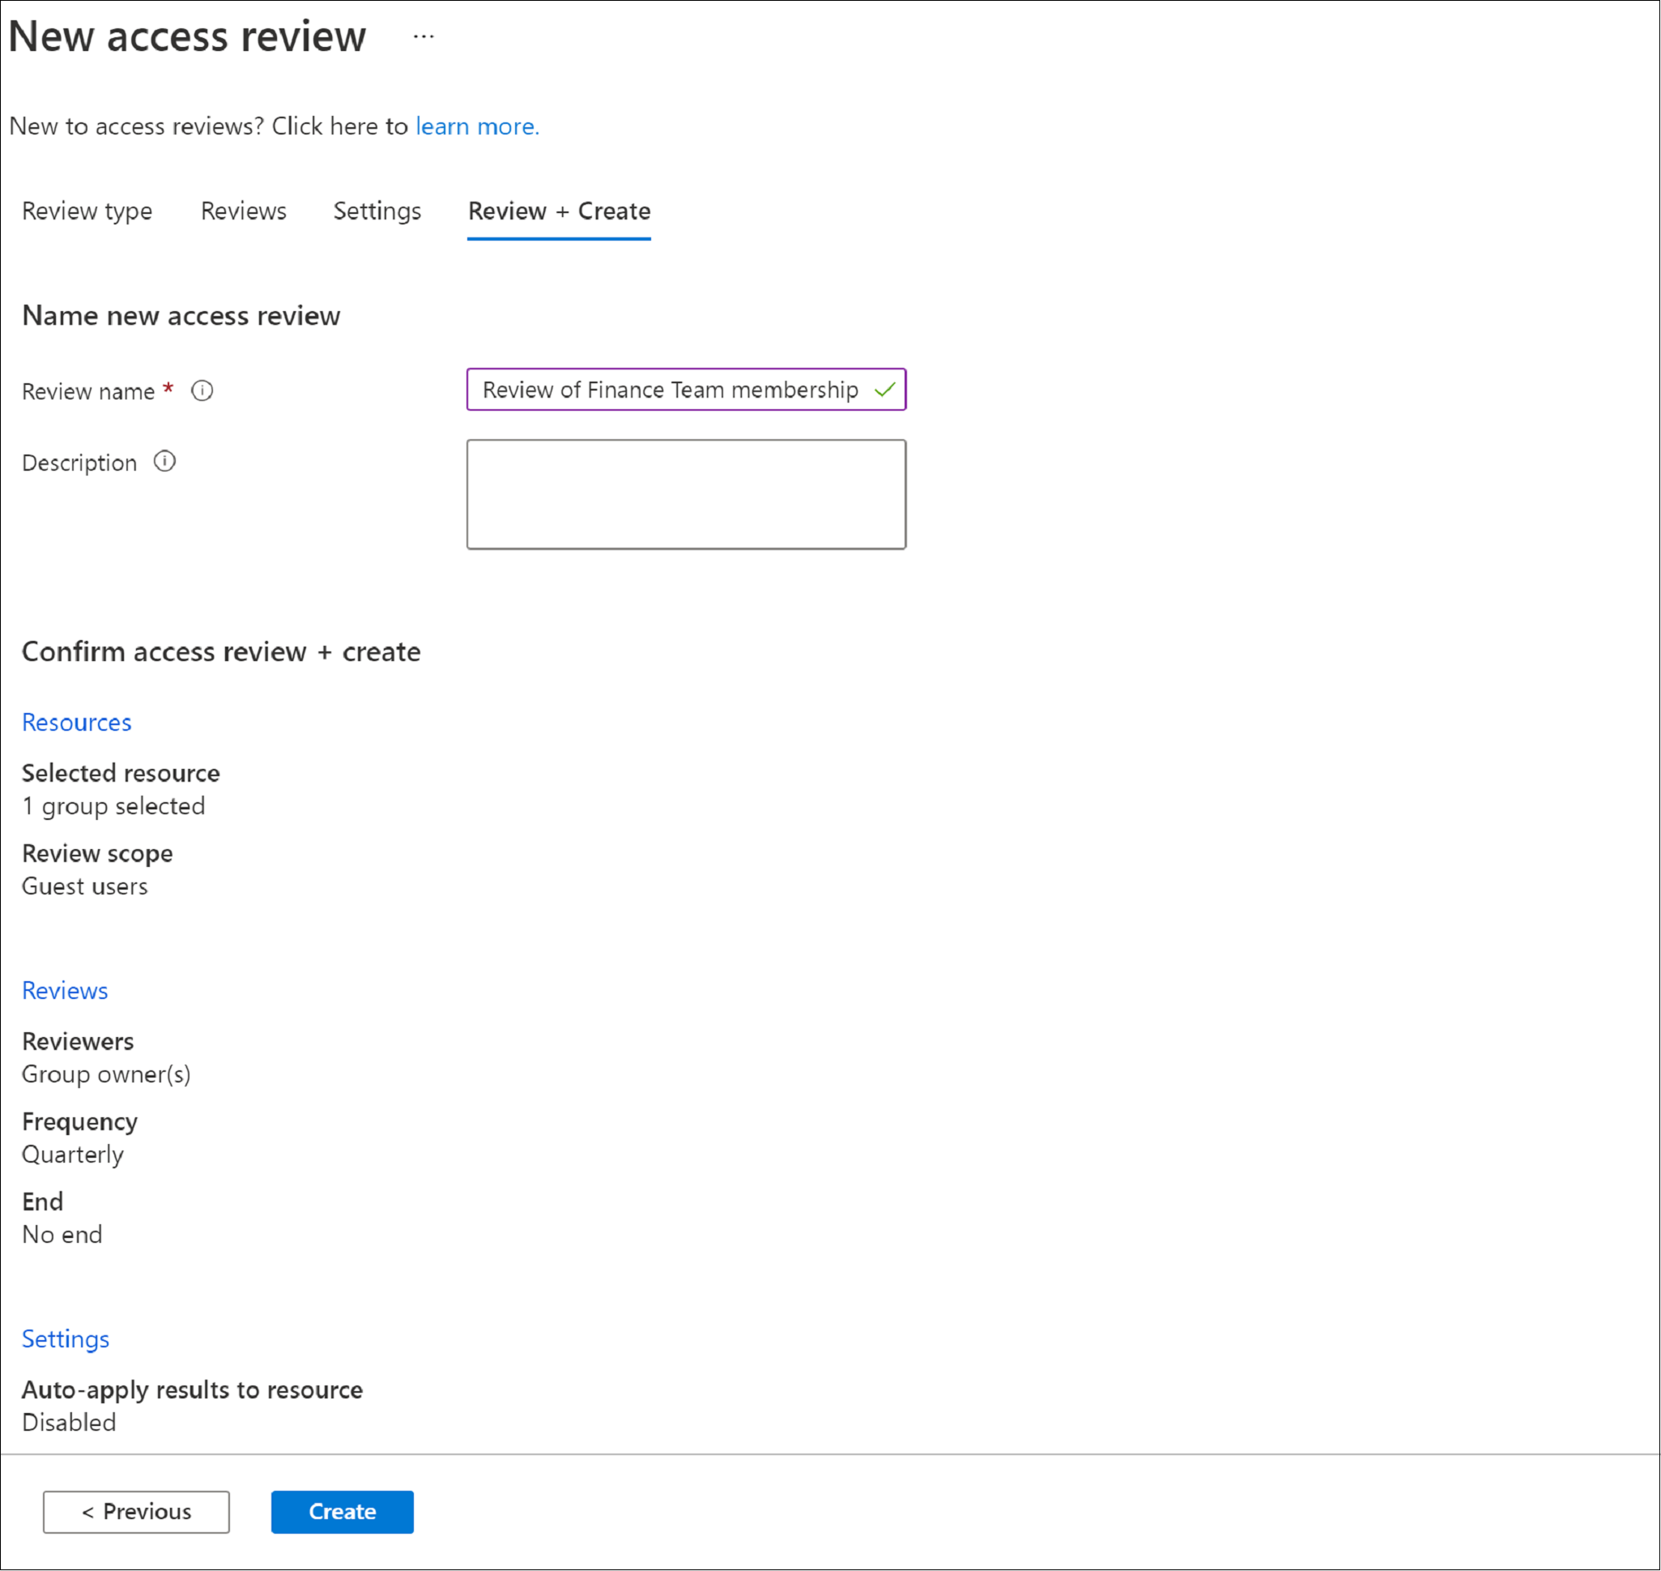Viewport: 1661px width, 1571px height.
Task: Click the Previous button
Action: 136,1510
